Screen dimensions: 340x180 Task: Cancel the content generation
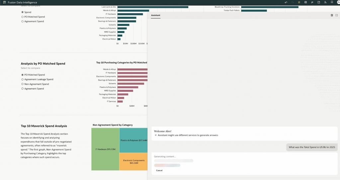pos(159,170)
